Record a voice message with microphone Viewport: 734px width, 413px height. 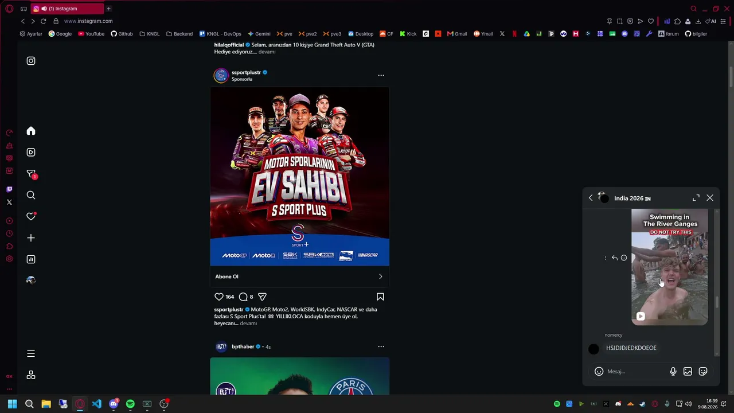click(x=673, y=372)
